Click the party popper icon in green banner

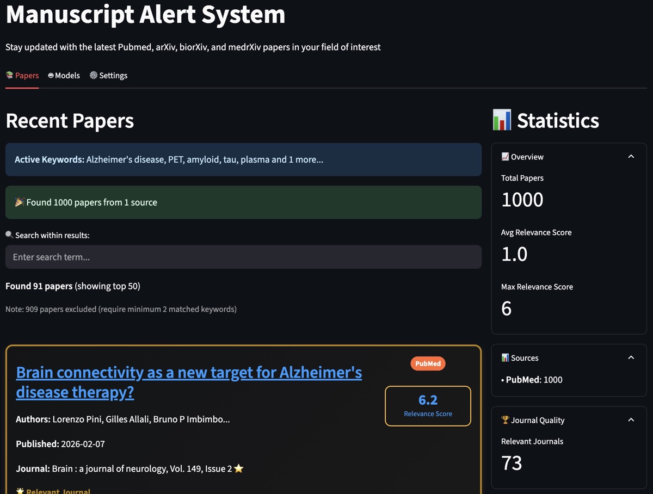click(x=20, y=202)
